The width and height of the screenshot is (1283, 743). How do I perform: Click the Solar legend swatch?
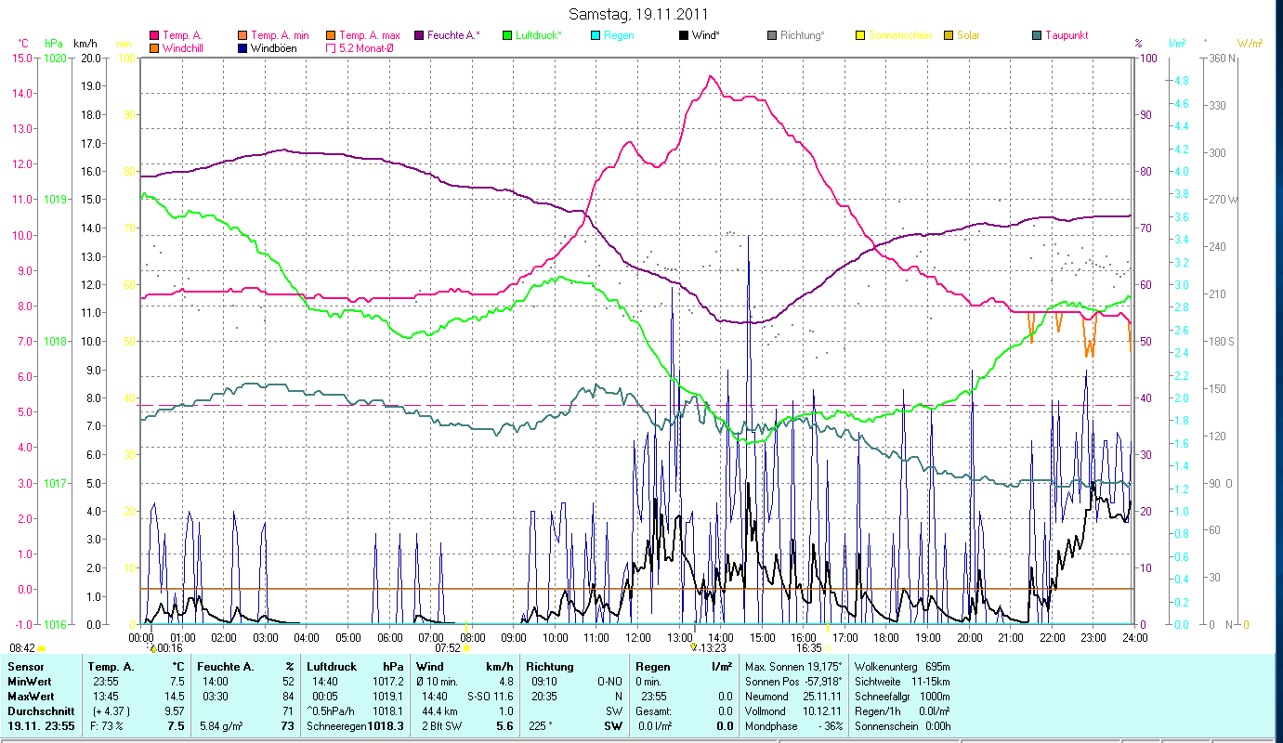click(949, 35)
